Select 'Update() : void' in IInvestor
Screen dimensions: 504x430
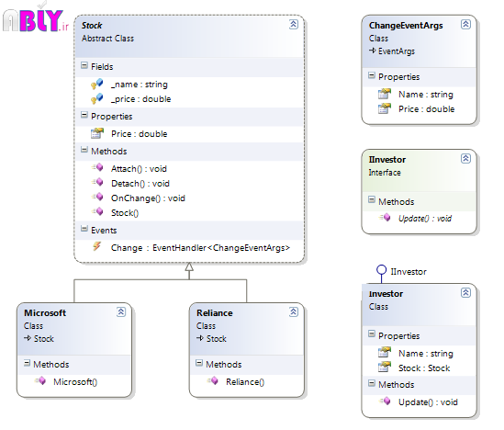click(x=425, y=219)
